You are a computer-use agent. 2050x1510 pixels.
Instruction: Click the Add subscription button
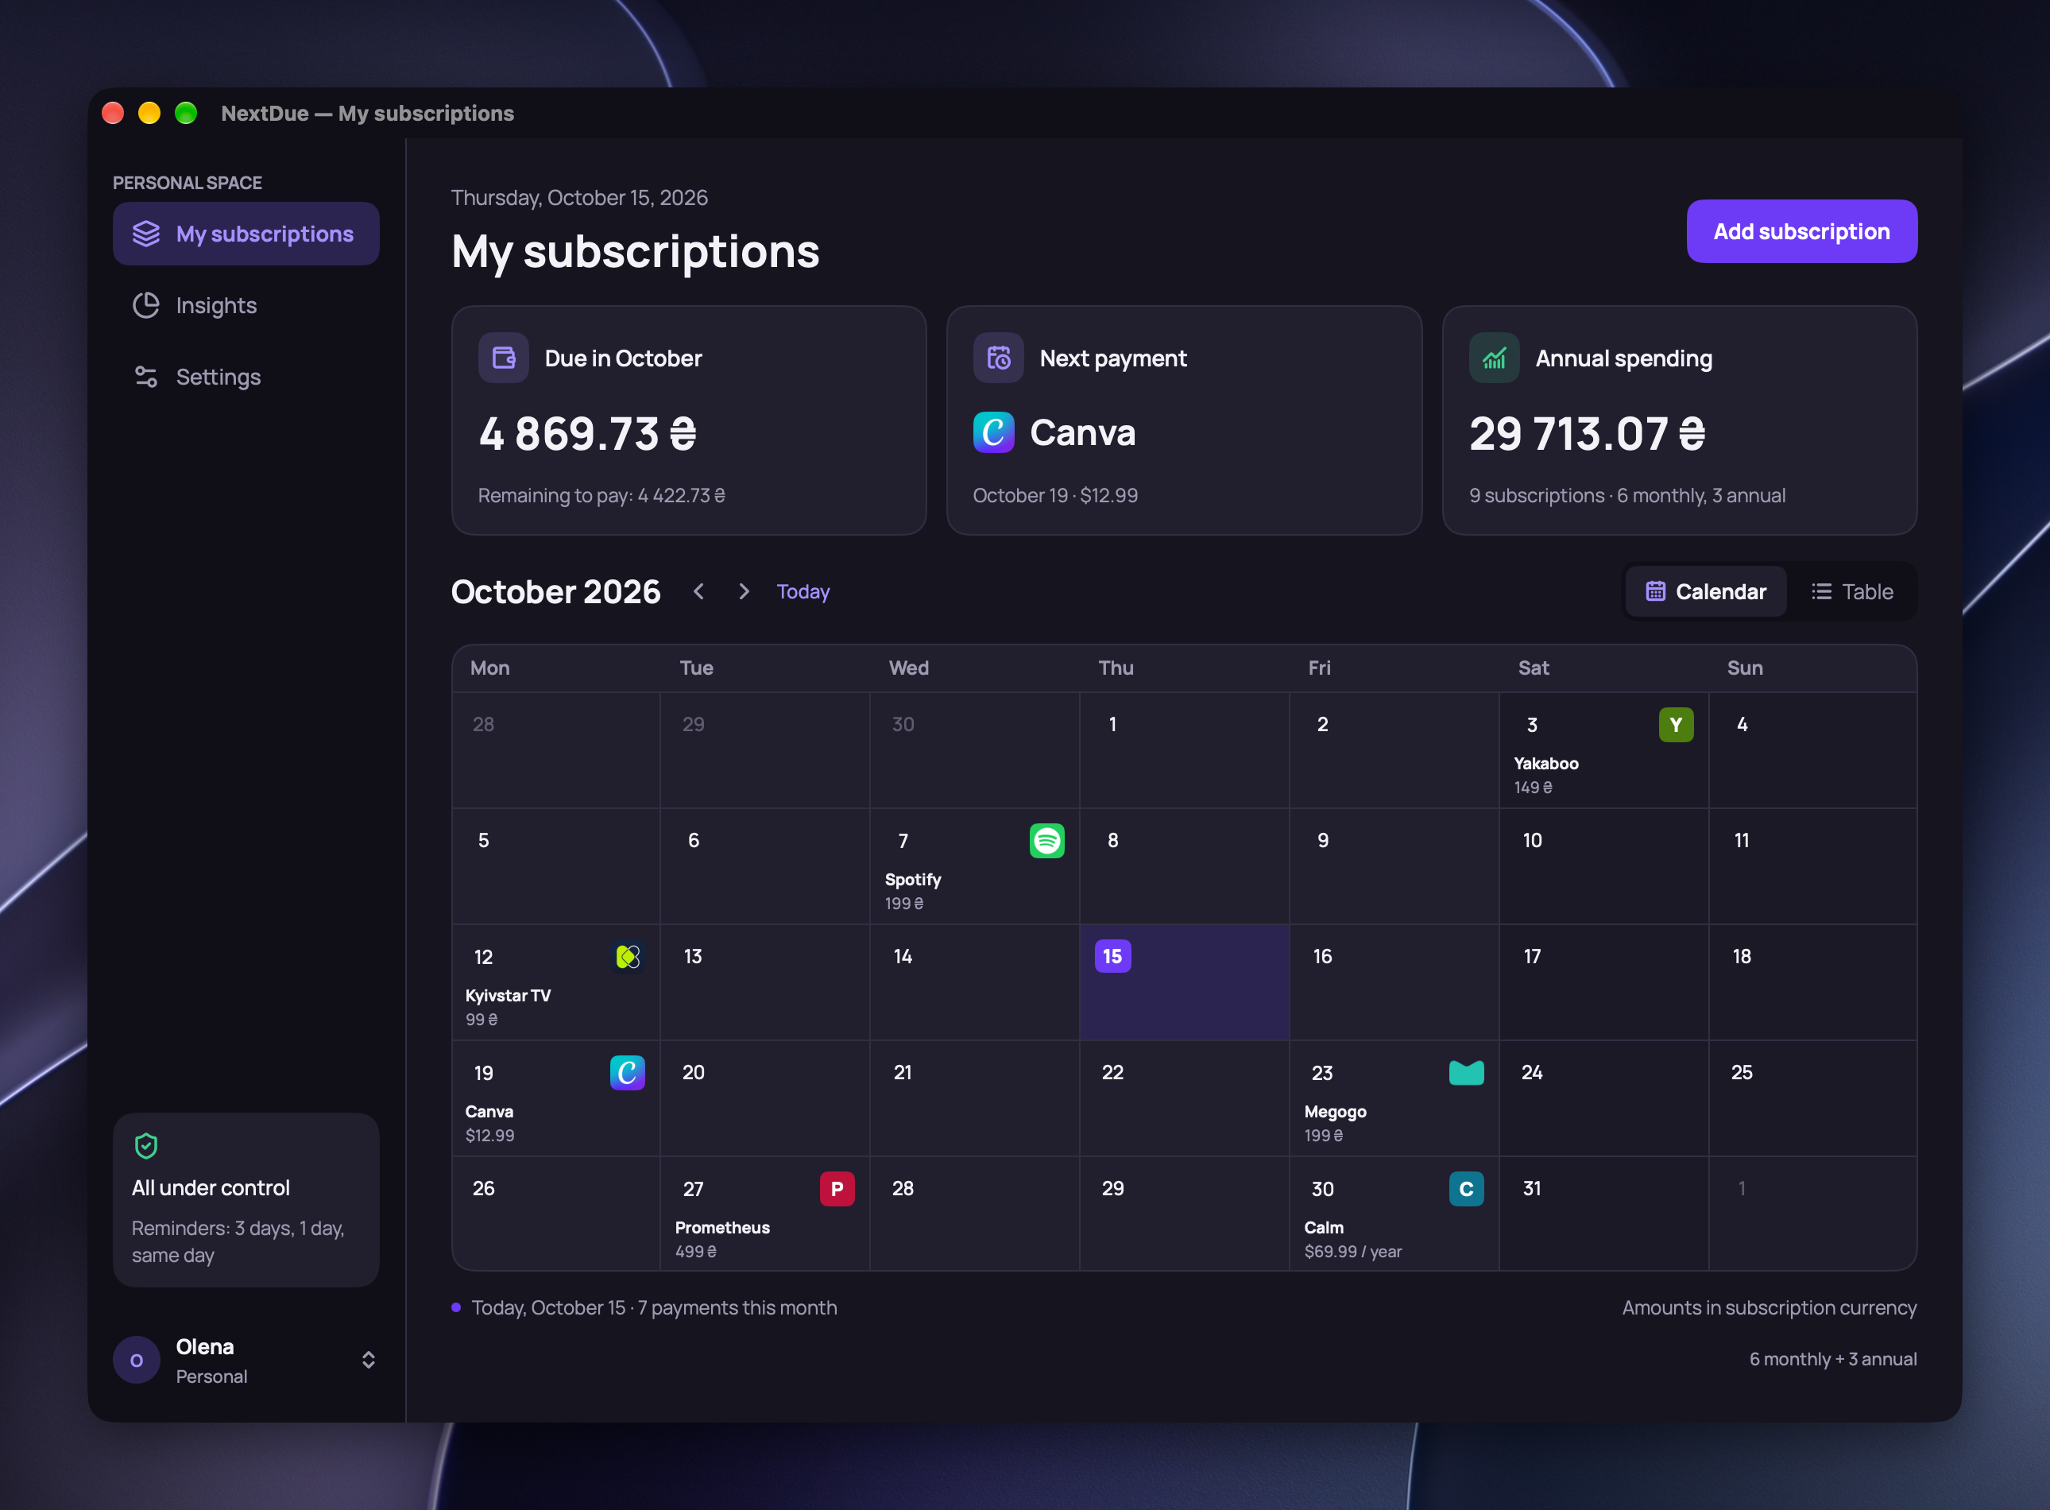pyautogui.click(x=1801, y=231)
